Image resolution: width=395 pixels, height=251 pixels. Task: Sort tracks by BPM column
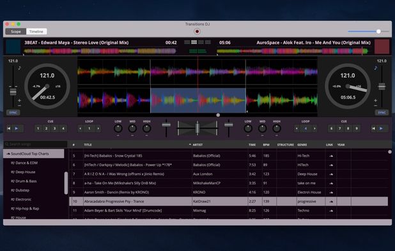pos(266,145)
